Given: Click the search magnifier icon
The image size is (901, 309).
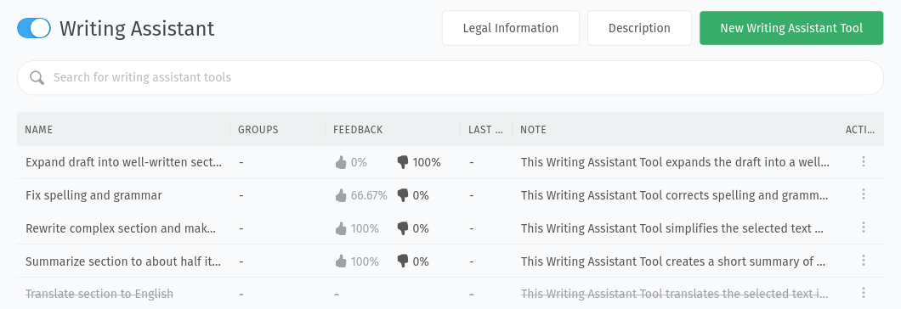Looking at the screenshot, I should click(37, 77).
